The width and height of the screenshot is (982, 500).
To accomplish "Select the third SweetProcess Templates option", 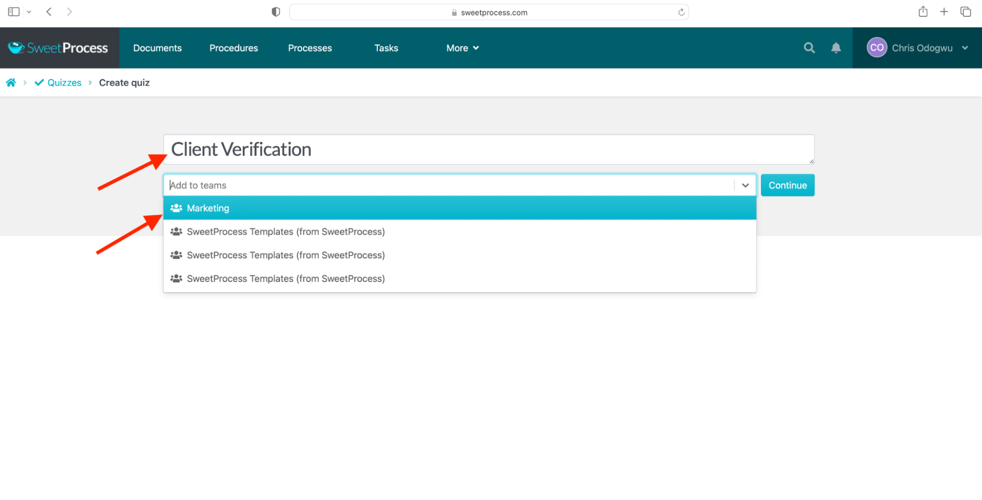I will tap(460, 278).
